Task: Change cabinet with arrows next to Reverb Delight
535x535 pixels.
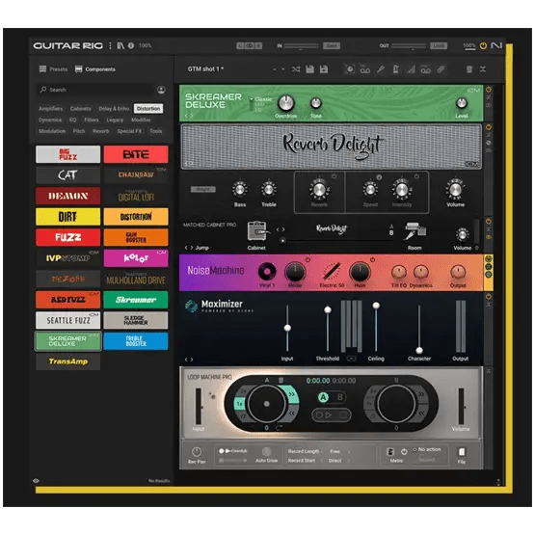Action: click(281, 229)
